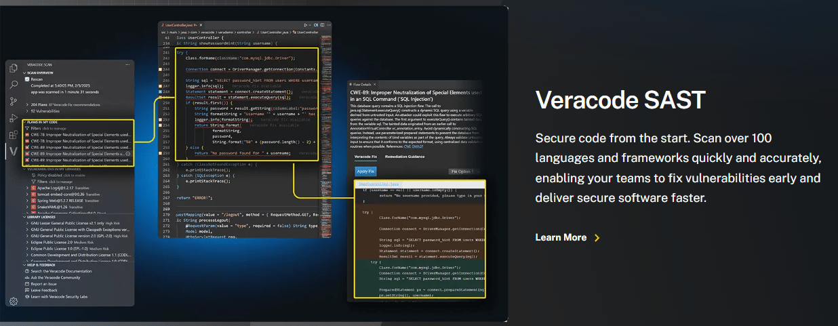Collapse the Flaws In My Code section
The width and height of the screenshot is (838, 326).
25,122
